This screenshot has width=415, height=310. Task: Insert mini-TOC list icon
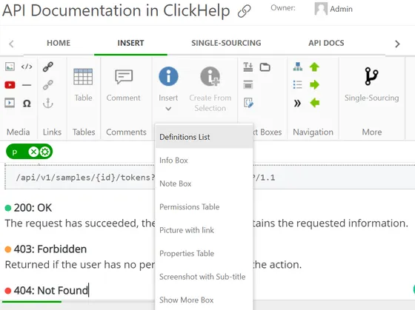[x=298, y=85]
